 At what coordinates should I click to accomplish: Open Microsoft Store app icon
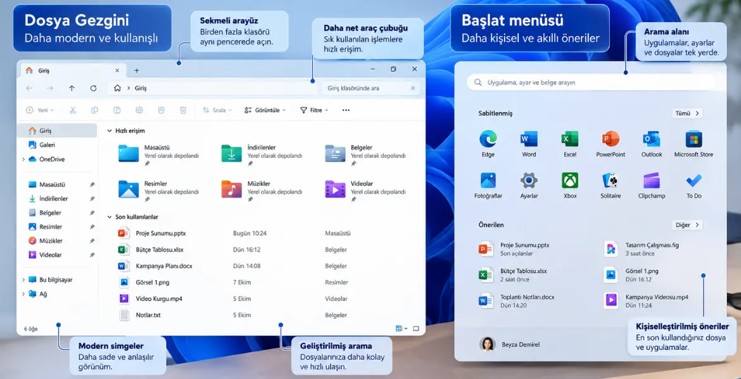tap(693, 144)
